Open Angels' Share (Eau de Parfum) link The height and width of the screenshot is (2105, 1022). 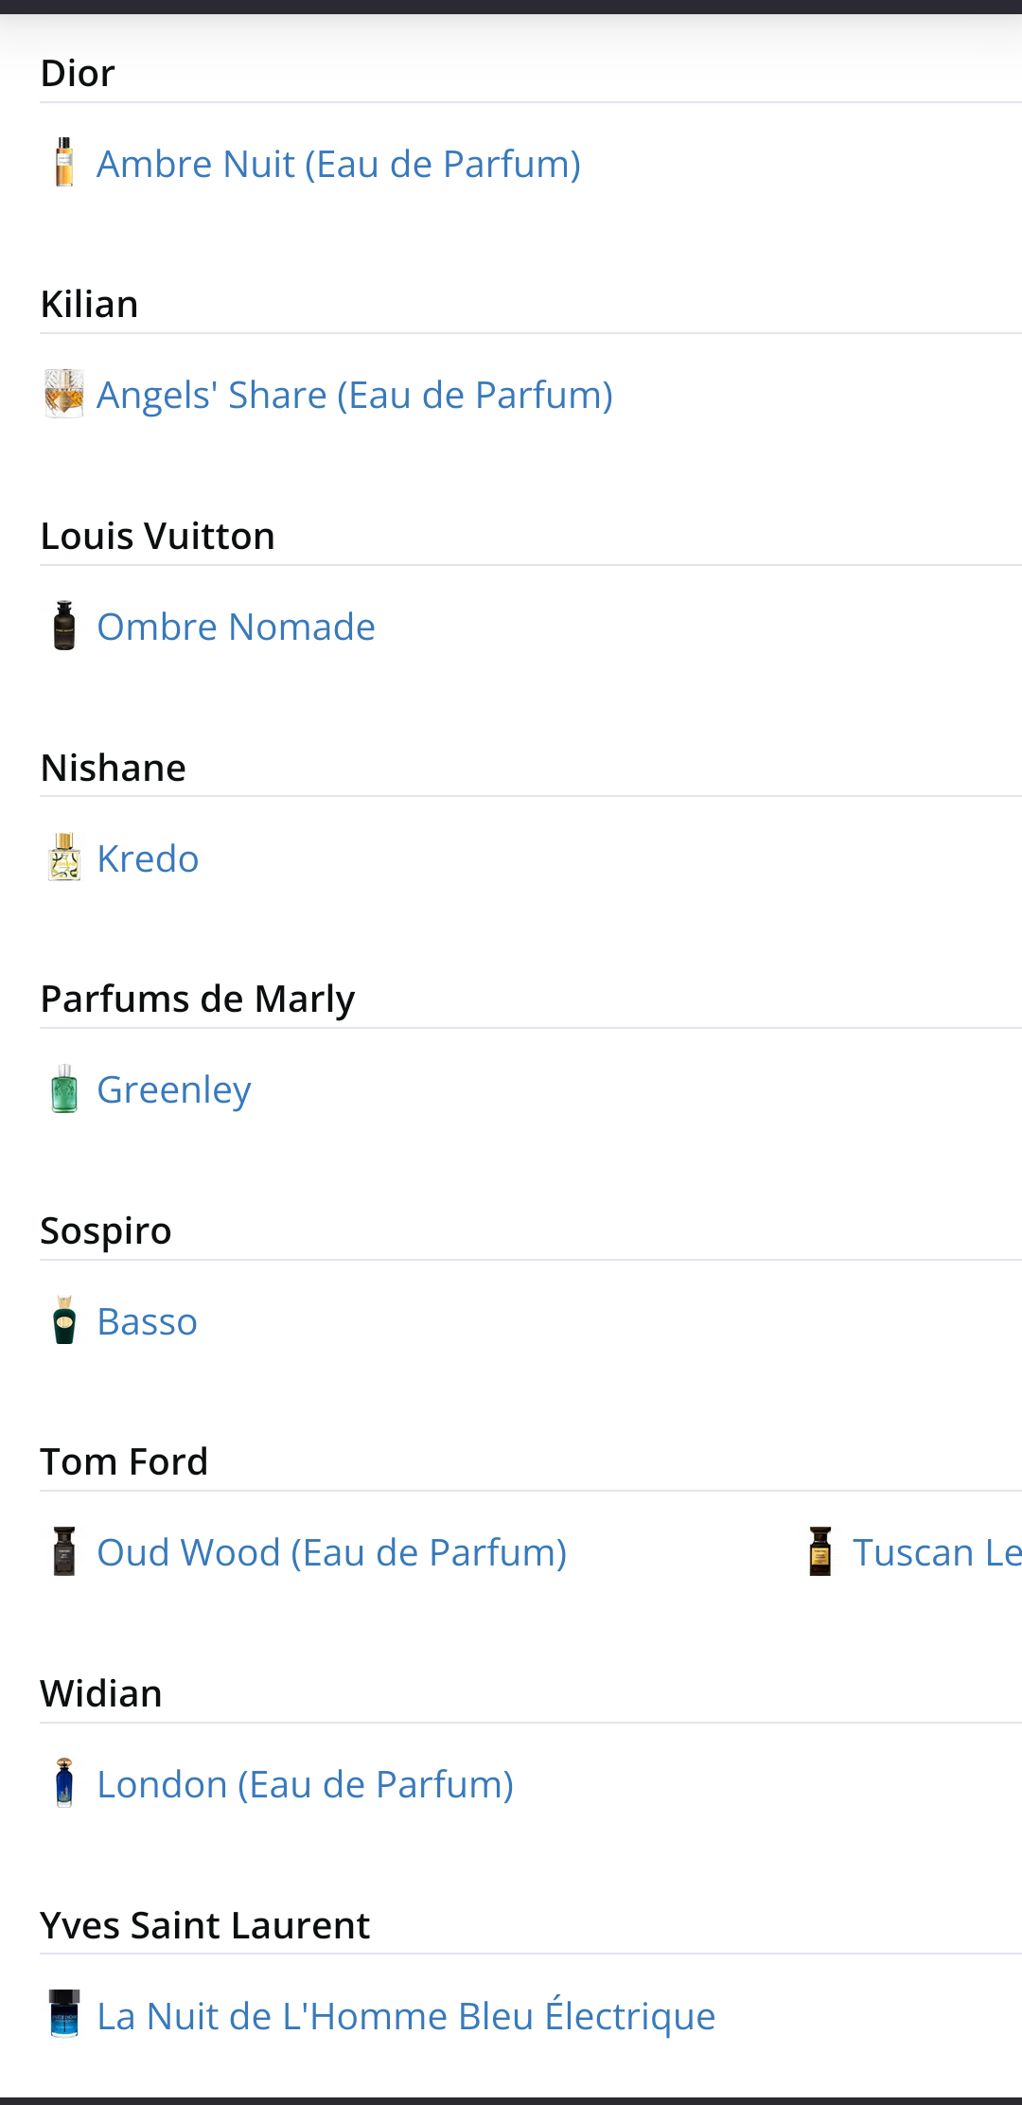point(355,396)
